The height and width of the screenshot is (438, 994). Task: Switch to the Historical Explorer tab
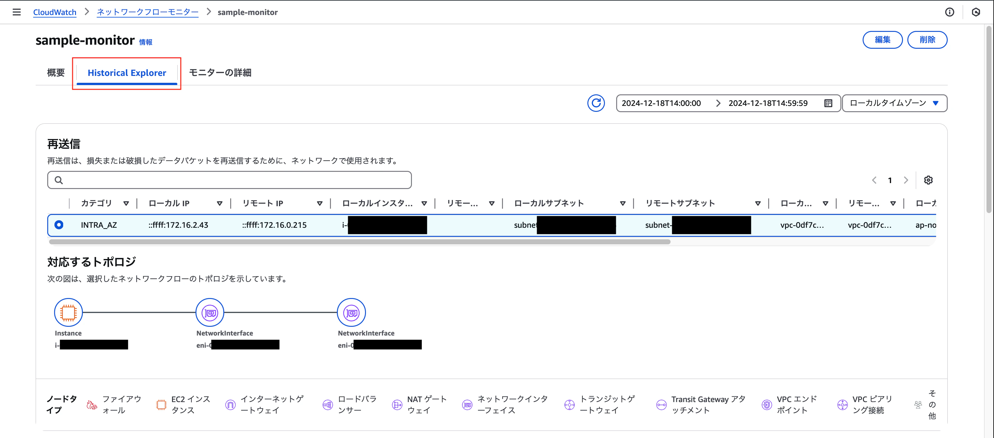(127, 73)
